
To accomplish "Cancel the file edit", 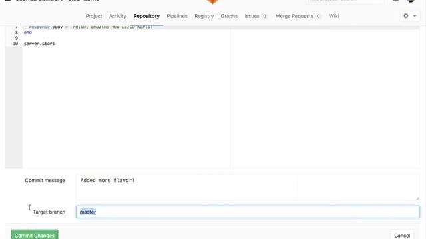I will (x=402, y=235).
